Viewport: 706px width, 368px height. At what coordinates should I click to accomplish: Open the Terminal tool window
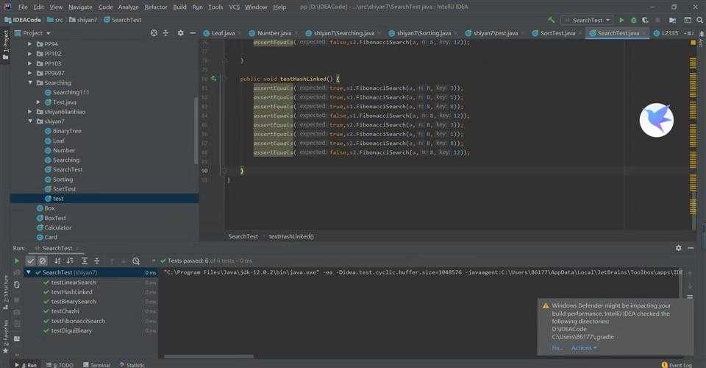[x=96, y=365]
